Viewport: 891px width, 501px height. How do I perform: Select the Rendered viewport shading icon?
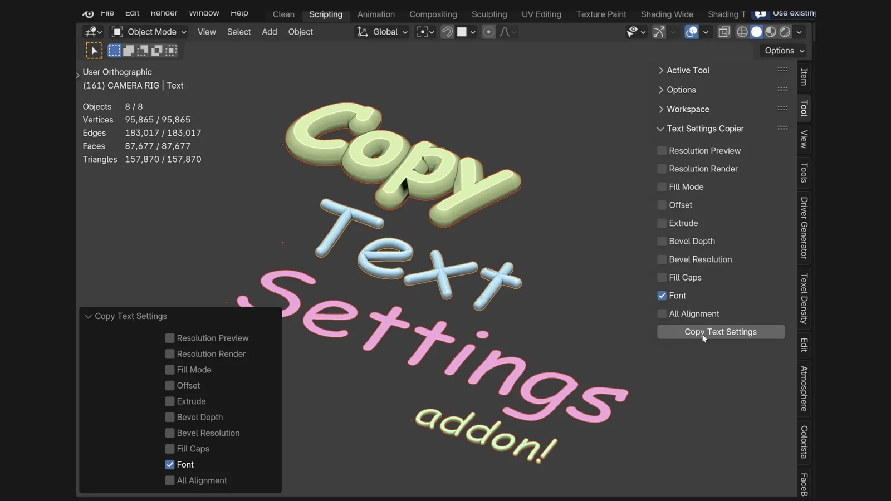click(x=785, y=32)
